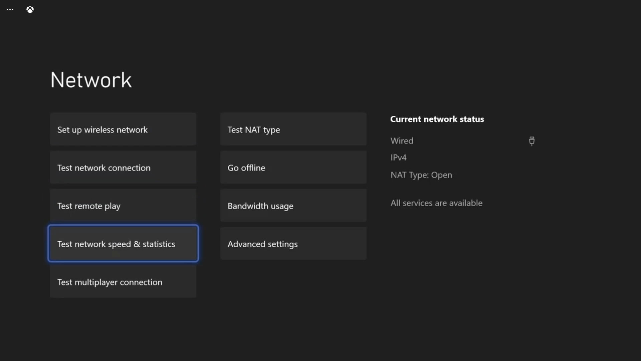Open the Xbox guide icon
The height and width of the screenshot is (361, 641).
click(30, 9)
